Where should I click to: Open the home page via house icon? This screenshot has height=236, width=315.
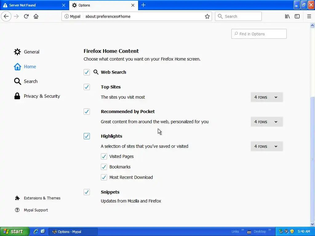coord(36,16)
